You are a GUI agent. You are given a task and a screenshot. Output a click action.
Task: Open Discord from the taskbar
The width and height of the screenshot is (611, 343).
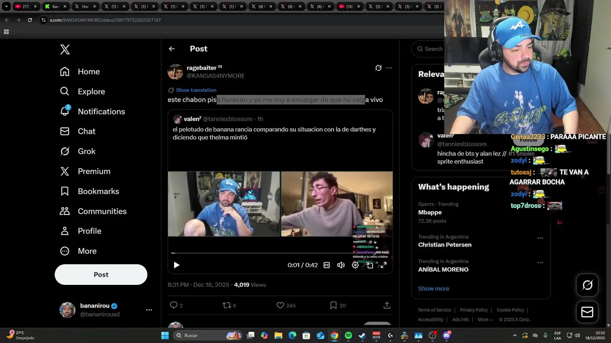point(447,335)
